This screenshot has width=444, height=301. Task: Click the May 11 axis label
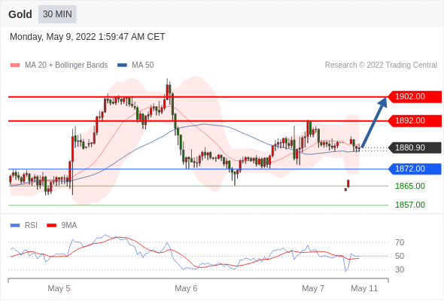(364, 288)
